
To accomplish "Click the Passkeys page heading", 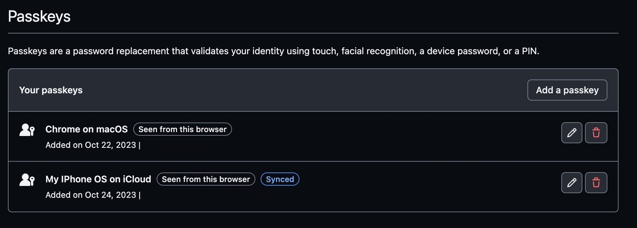I will 39,16.
